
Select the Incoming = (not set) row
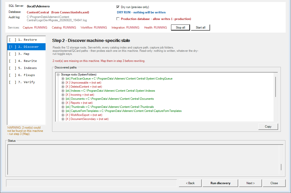pyautogui.click(x=80, y=95)
